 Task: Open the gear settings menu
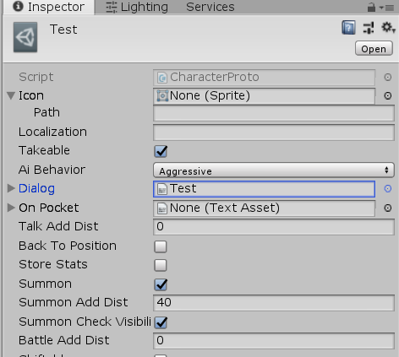pyautogui.click(x=388, y=28)
